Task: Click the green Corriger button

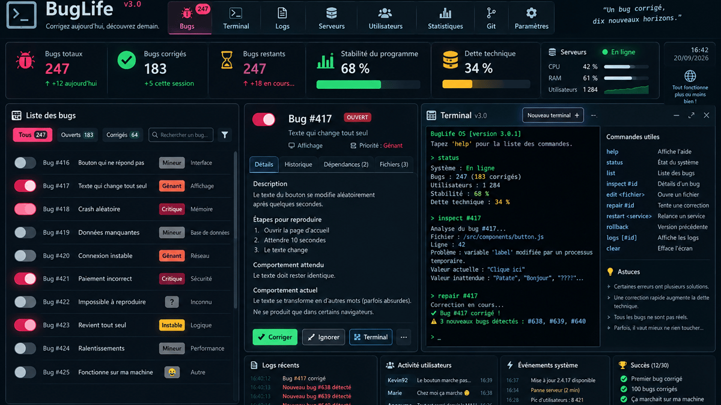Action: (275, 337)
